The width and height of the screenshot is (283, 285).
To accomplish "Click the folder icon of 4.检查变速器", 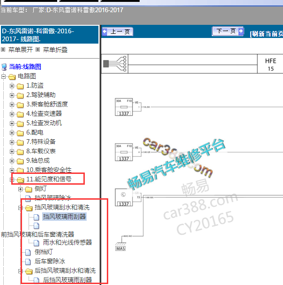I will 20,114.
